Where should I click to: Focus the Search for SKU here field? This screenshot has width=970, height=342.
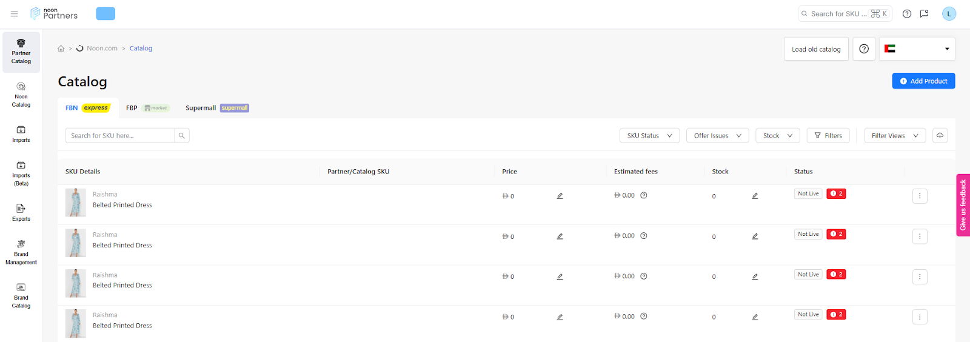click(x=120, y=136)
